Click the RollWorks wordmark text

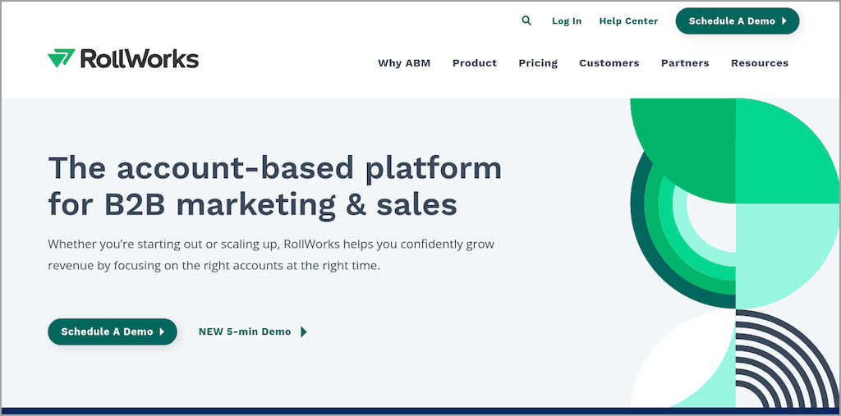pyautogui.click(x=140, y=59)
